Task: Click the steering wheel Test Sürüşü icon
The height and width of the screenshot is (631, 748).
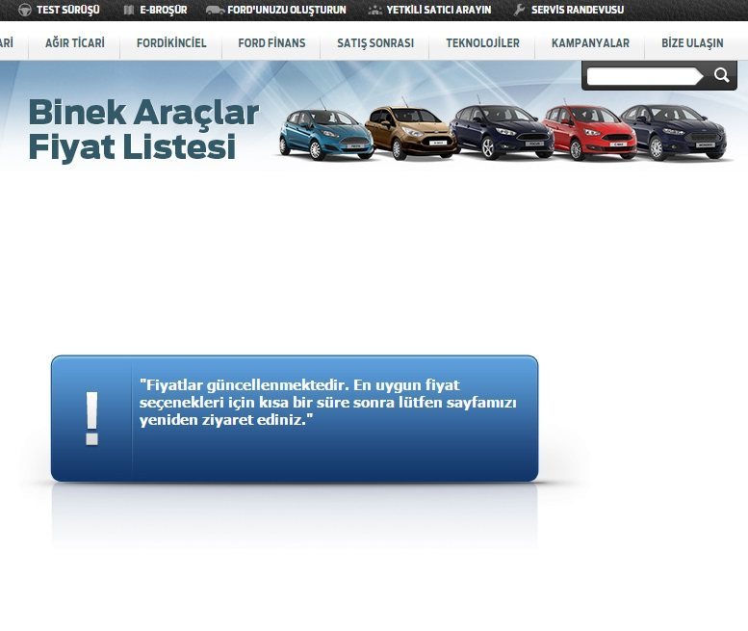Action: pos(25,10)
